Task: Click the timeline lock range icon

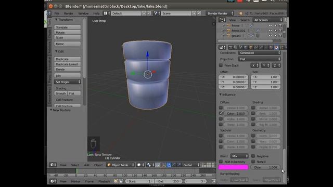Action: (121, 181)
